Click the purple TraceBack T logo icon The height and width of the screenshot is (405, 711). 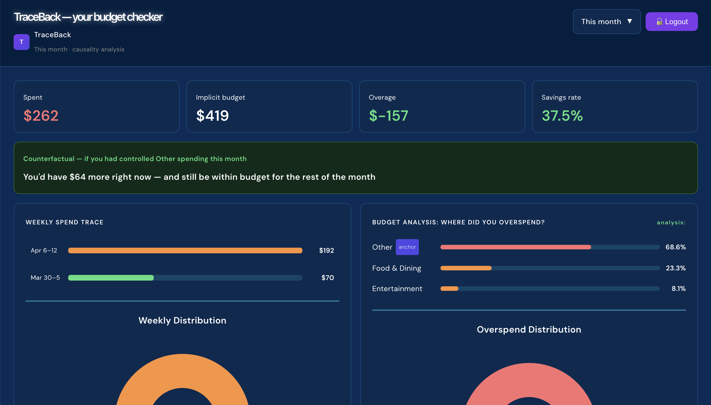pos(22,42)
